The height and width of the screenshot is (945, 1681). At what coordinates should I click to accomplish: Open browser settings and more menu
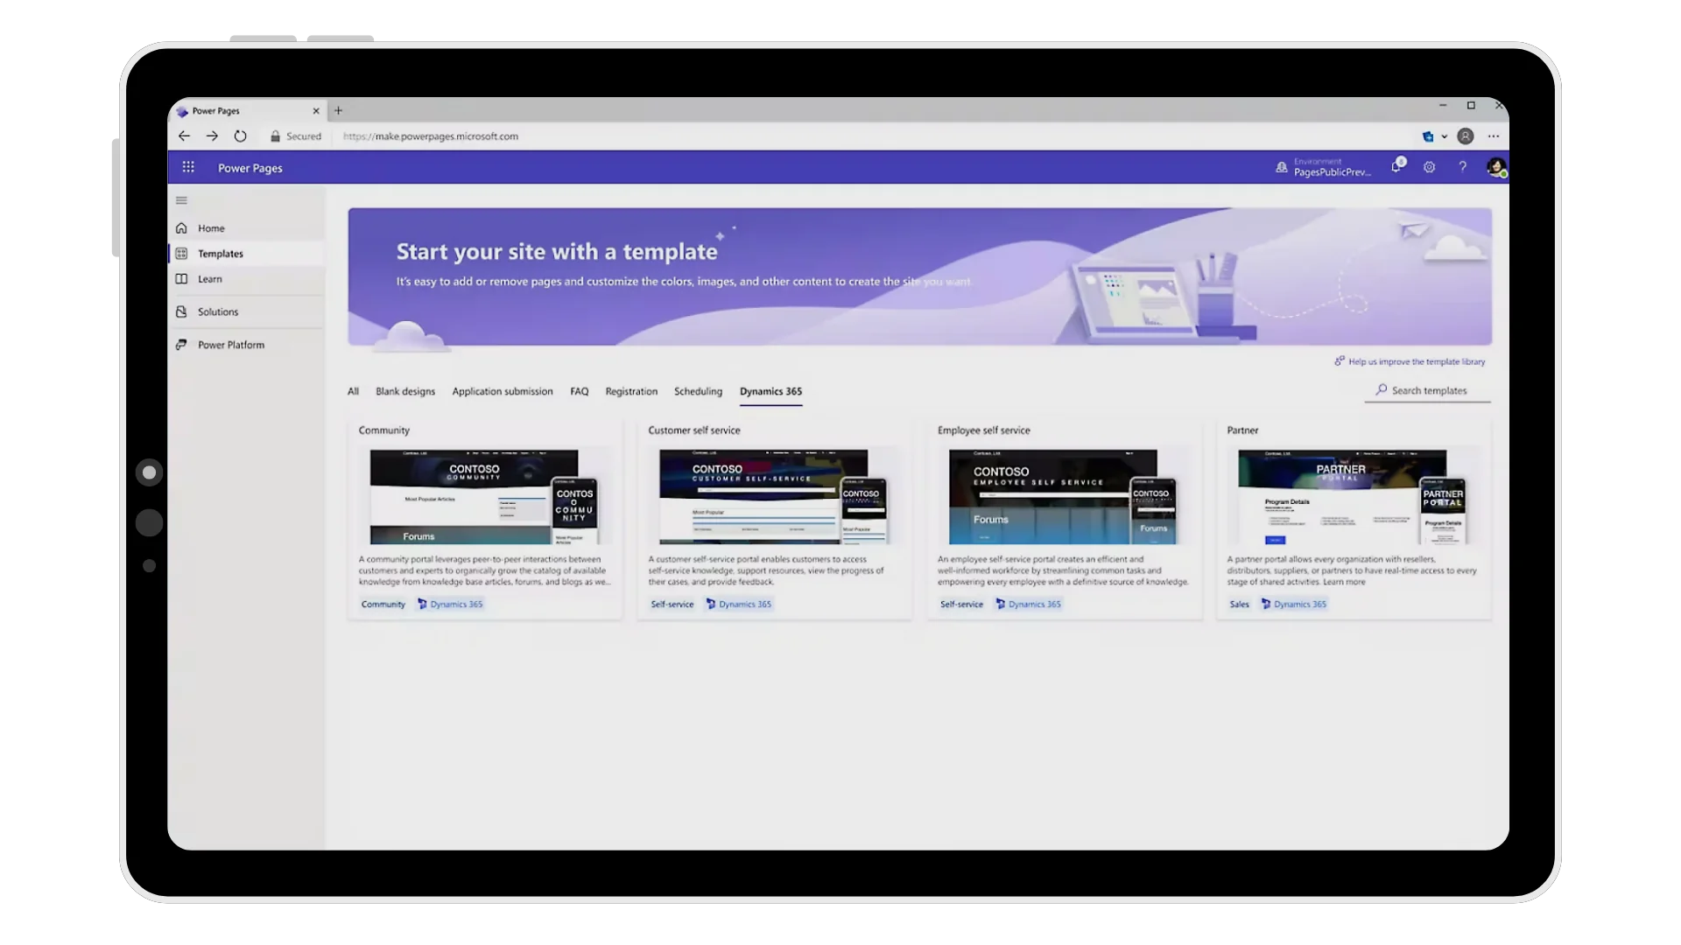1494,136
